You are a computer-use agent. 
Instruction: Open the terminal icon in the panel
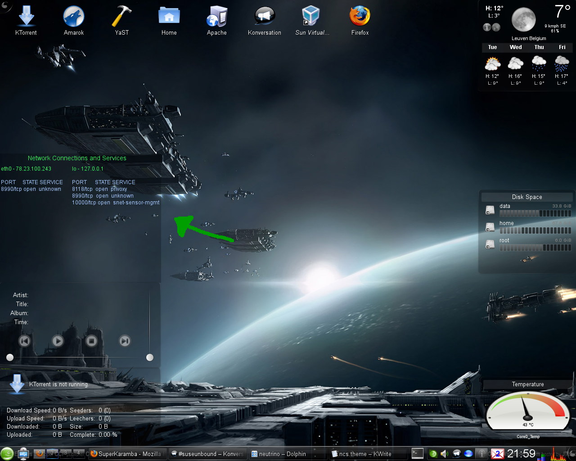[418, 453]
